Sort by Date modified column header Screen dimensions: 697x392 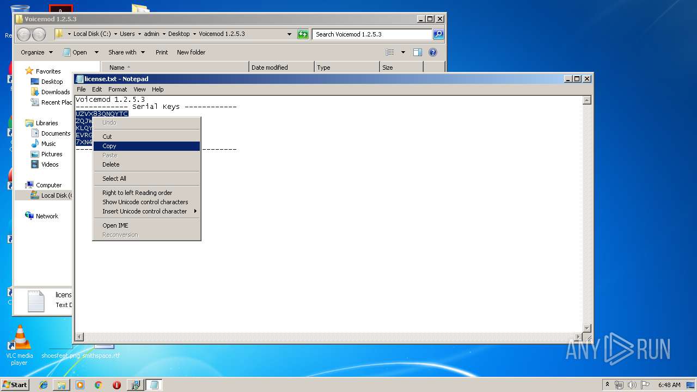point(282,68)
